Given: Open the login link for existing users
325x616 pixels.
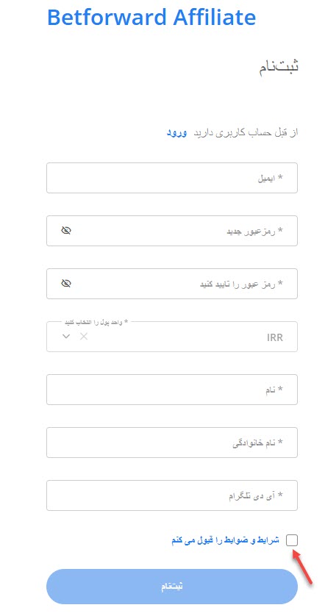Looking at the screenshot, I should pyautogui.click(x=176, y=133).
